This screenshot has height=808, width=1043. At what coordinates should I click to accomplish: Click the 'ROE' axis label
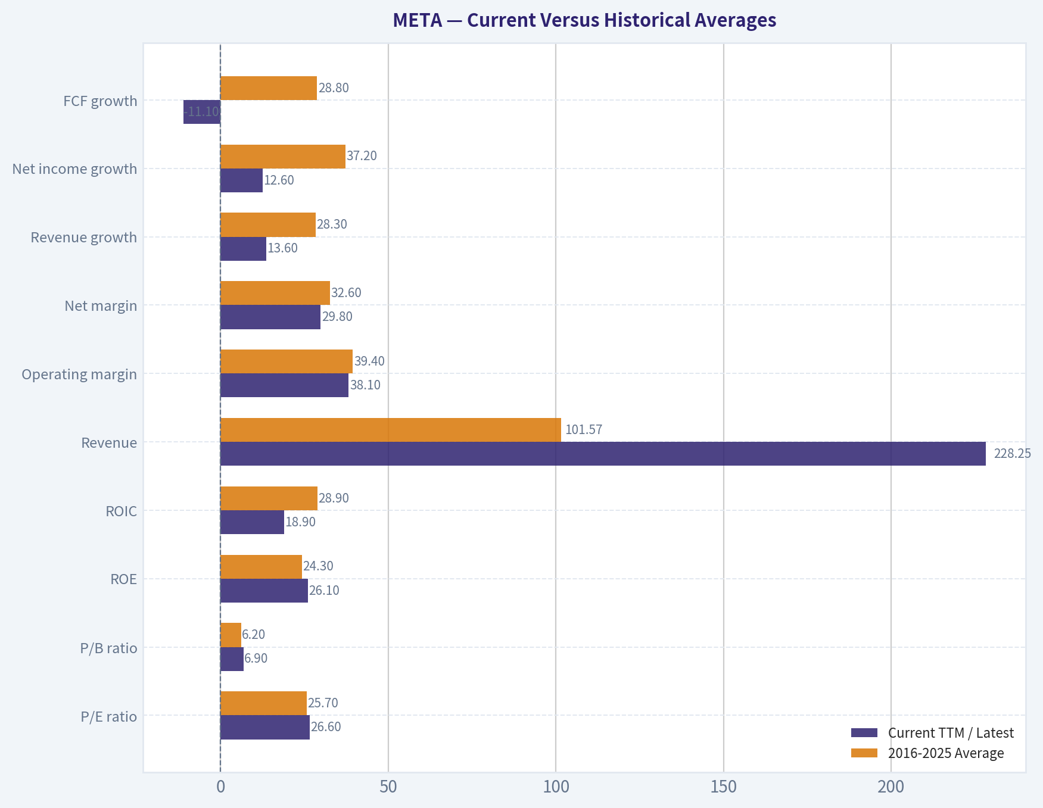[x=124, y=579]
